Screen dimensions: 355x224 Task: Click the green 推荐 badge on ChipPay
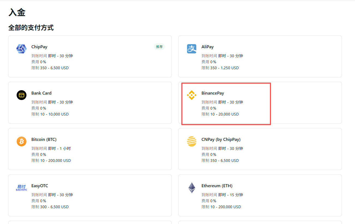click(159, 47)
